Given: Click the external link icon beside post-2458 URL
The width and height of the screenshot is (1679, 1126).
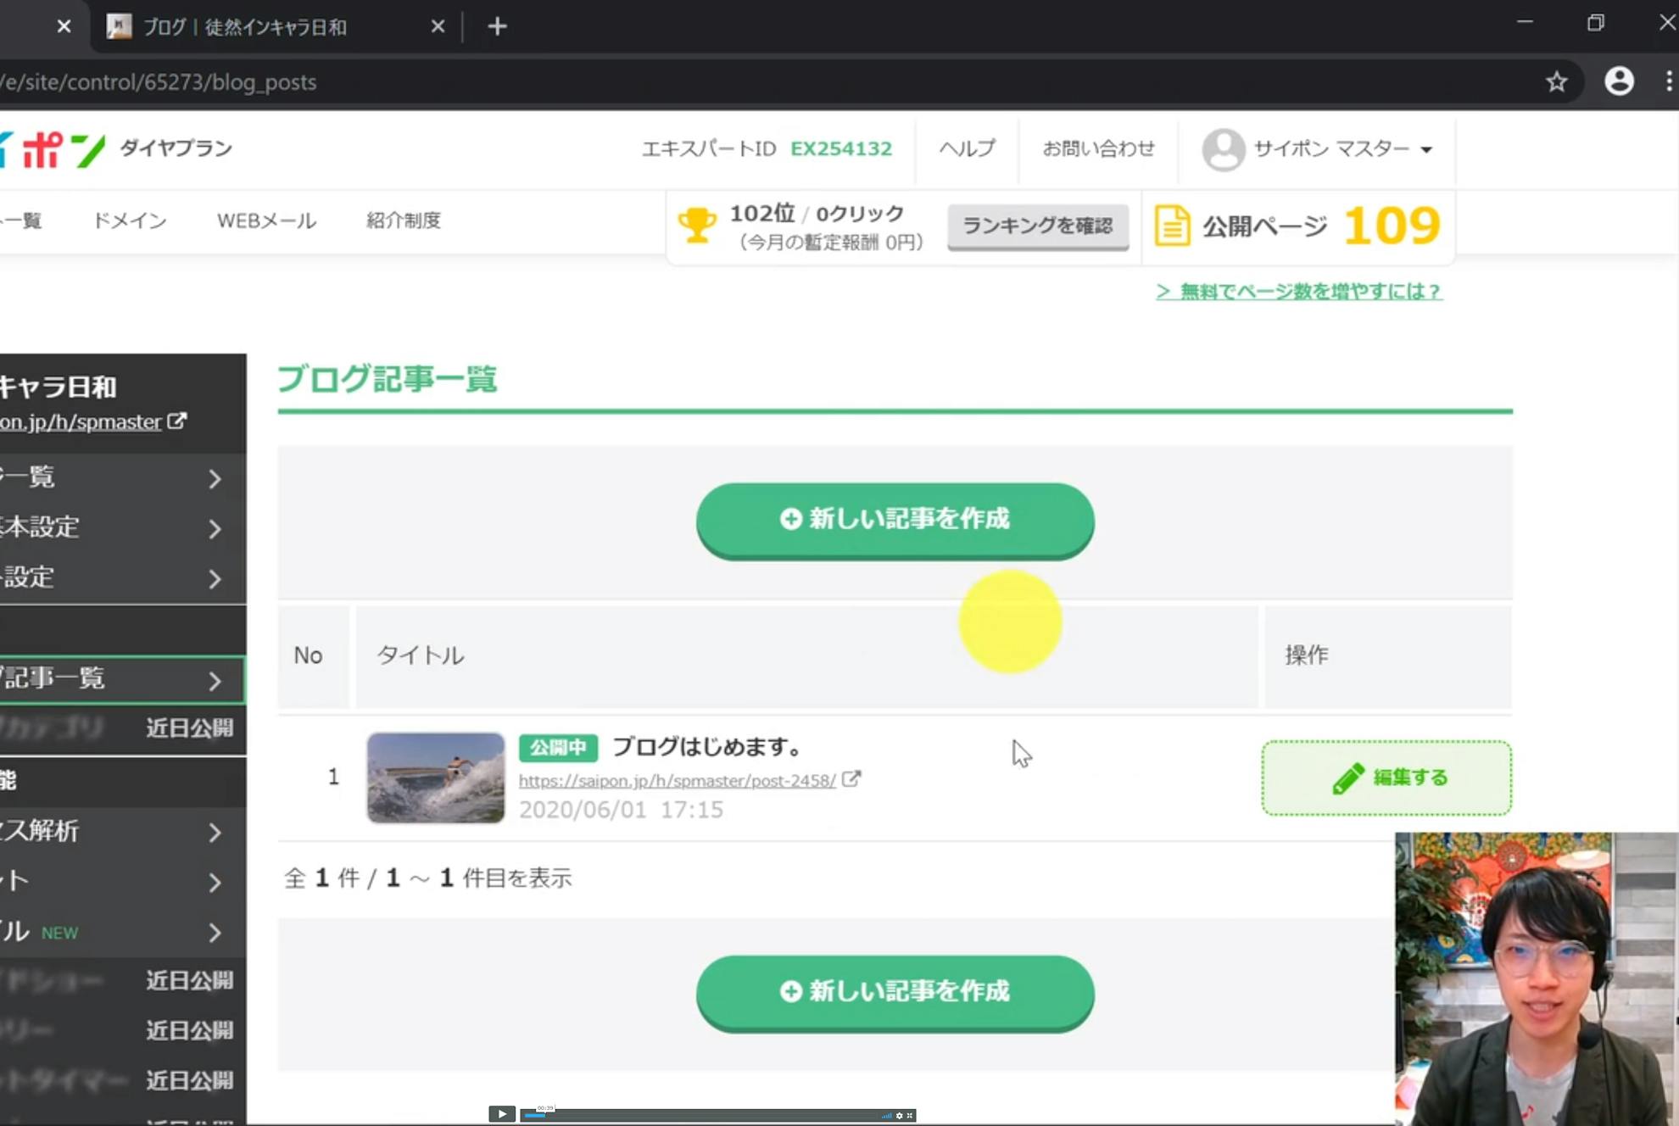Looking at the screenshot, I should (851, 778).
